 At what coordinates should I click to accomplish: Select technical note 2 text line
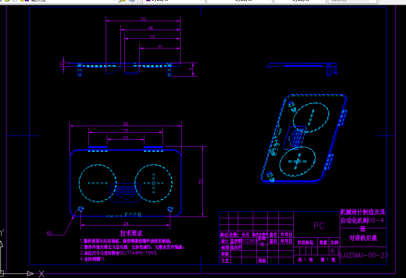tap(132, 247)
